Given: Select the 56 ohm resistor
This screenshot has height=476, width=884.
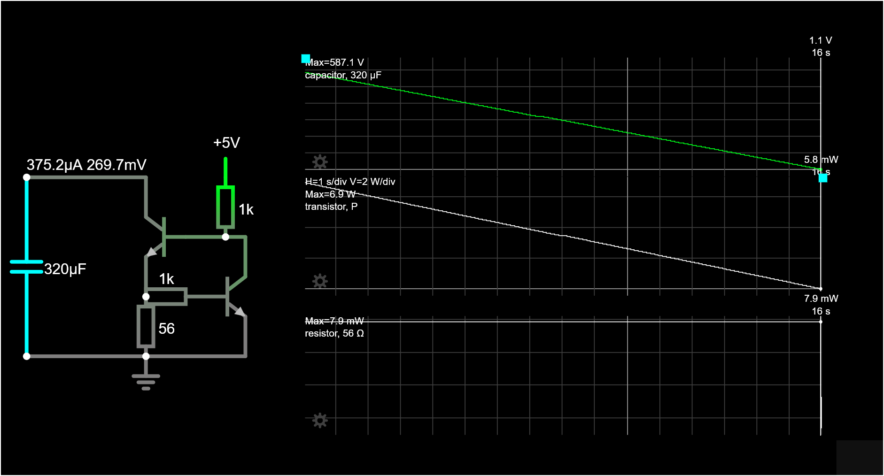Looking at the screenshot, I should click(x=146, y=326).
